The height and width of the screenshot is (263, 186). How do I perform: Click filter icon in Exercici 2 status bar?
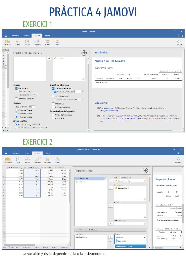[9, 247]
